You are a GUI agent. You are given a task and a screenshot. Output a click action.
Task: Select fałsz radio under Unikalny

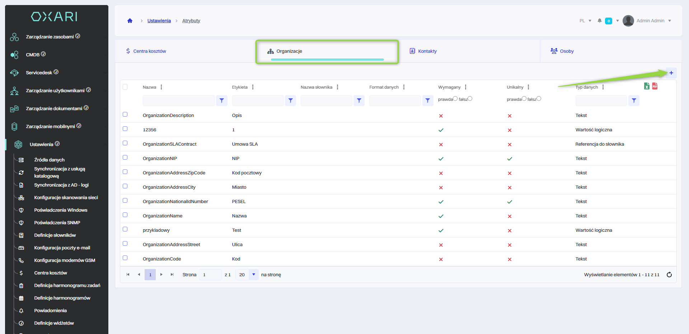click(x=539, y=99)
